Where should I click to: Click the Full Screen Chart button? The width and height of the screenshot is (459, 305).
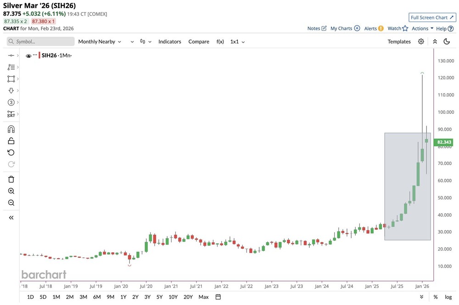(x=432, y=17)
